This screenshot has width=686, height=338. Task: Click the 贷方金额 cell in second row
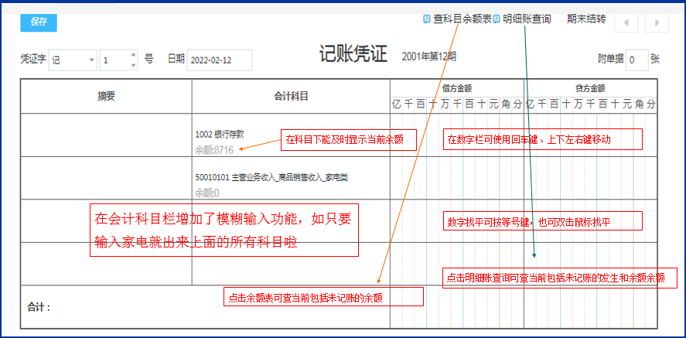pyautogui.click(x=590, y=178)
